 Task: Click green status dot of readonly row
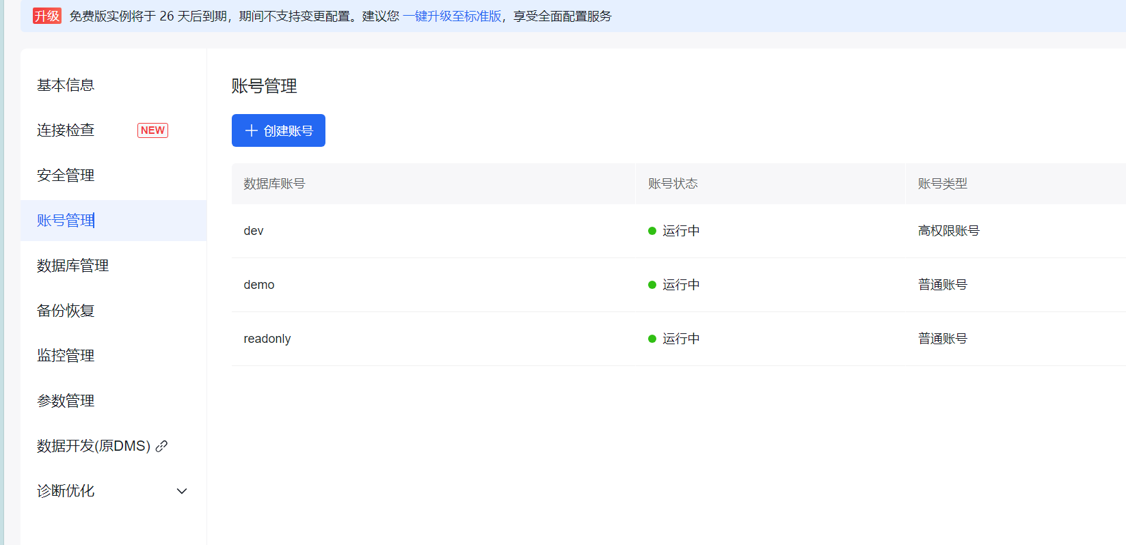pos(652,339)
